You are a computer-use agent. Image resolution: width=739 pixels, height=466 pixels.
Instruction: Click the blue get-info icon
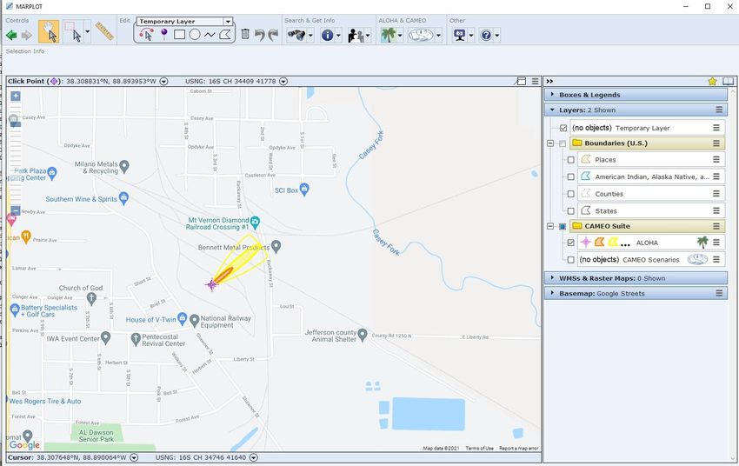(328, 35)
